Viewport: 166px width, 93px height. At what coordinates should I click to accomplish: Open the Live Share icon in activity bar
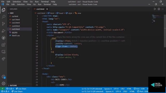click(3, 59)
